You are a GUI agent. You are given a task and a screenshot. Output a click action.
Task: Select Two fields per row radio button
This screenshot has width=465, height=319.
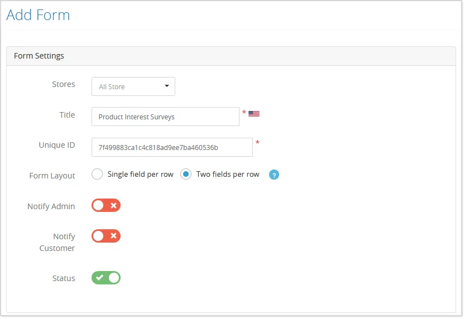186,174
